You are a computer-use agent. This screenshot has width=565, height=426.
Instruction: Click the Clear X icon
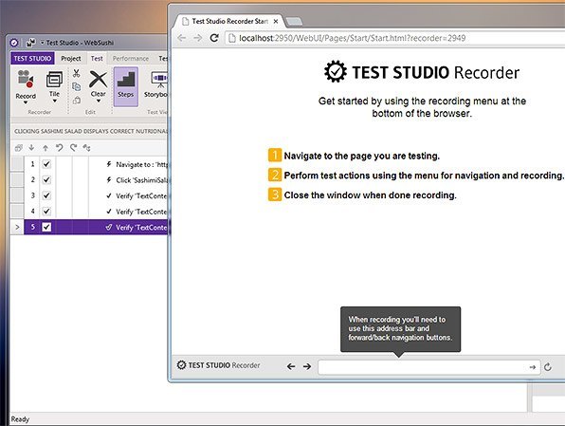coord(99,79)
